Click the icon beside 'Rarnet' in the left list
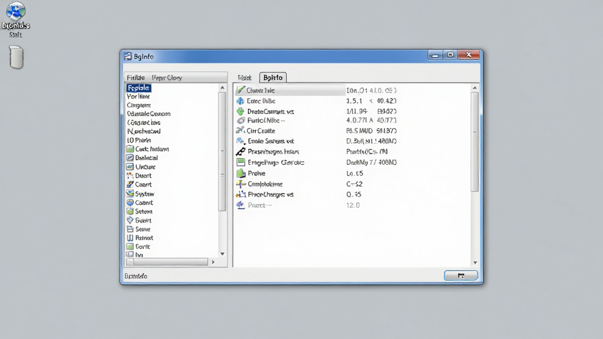Viewport: 603px width, 339px height. 130,238
